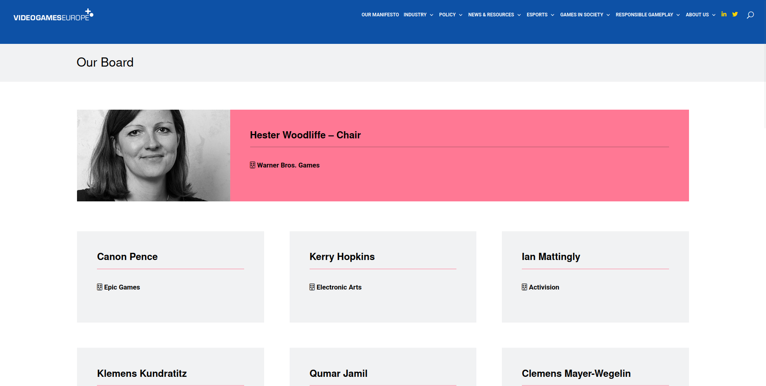Open the LinkedIn icon link
Image resolution: width=766 pixels, height=386 pixels.
coord(724,14)
